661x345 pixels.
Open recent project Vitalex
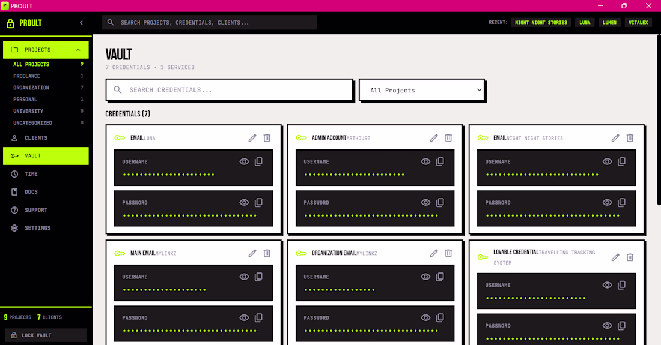click(638, 23)
